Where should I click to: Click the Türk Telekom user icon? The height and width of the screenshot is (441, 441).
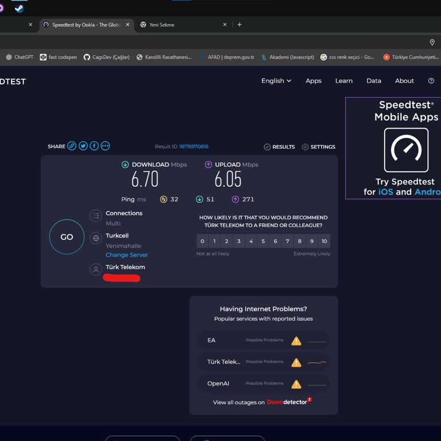pos(96,269)
